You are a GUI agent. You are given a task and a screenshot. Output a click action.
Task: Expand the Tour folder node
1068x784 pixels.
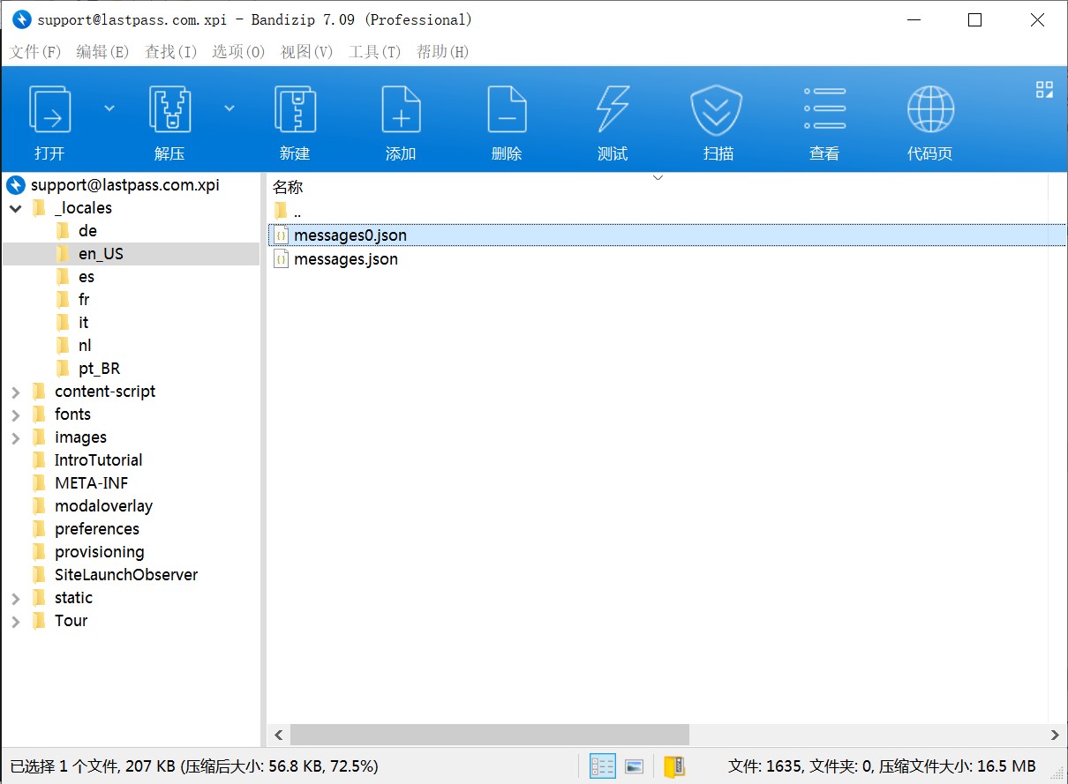coord(16,622)
